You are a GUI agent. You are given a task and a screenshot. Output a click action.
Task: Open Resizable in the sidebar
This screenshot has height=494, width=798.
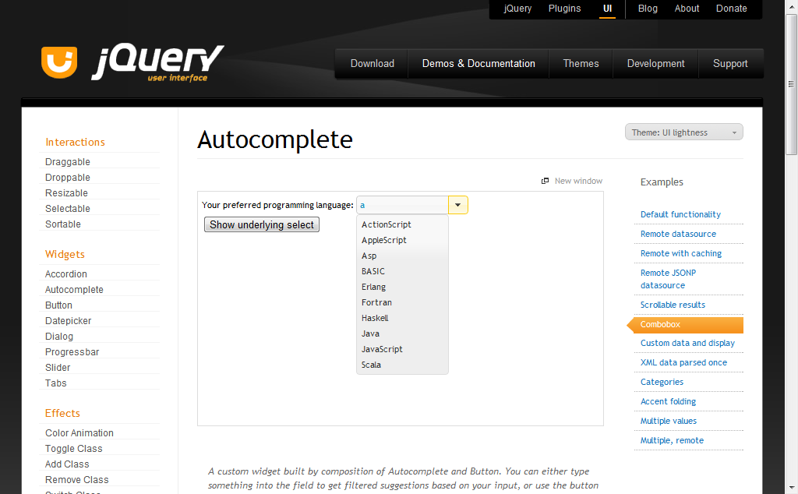[x=66, y=193]
